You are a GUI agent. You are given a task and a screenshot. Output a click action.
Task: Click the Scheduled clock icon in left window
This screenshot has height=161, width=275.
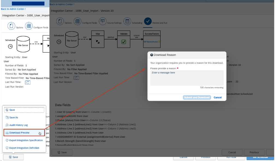click(10, 46)
